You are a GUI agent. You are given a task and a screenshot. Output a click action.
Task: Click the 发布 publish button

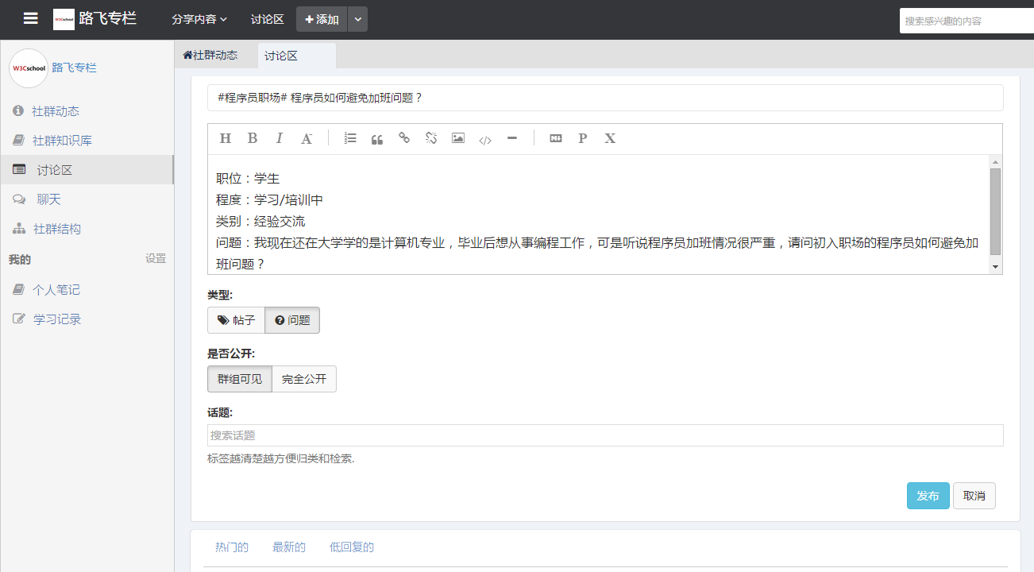(928, 496)
